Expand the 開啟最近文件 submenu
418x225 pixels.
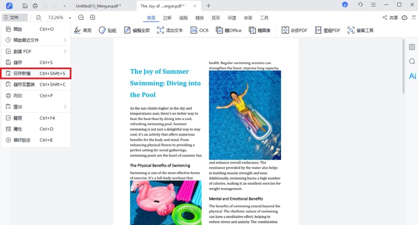[x=36, y=40]
